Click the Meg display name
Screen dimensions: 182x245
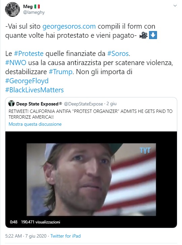click(x=28, y=6)
